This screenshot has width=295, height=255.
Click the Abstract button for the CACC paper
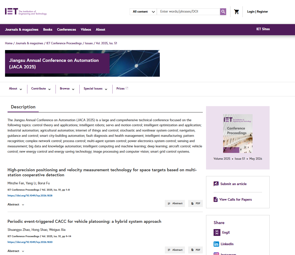point(175,250)
